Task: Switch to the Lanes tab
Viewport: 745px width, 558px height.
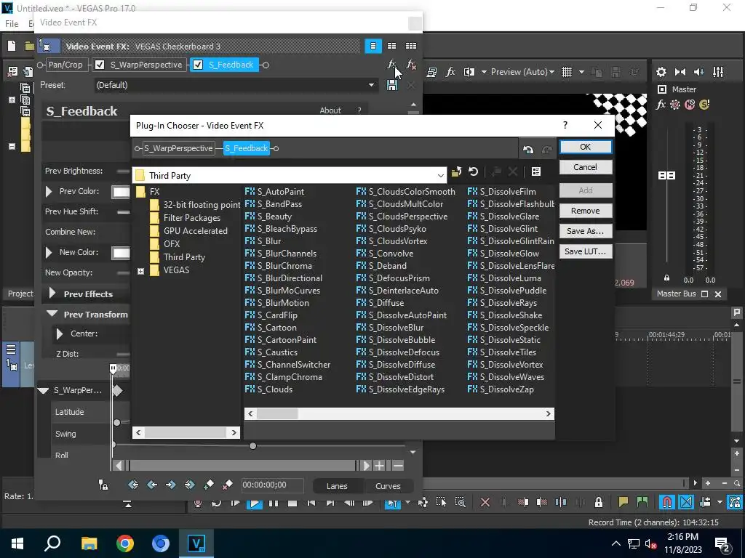Action: (337, 486)
